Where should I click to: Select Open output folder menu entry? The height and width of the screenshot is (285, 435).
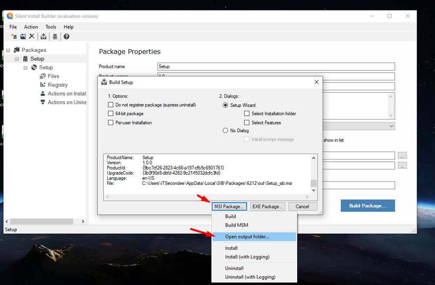click(255, 237)
